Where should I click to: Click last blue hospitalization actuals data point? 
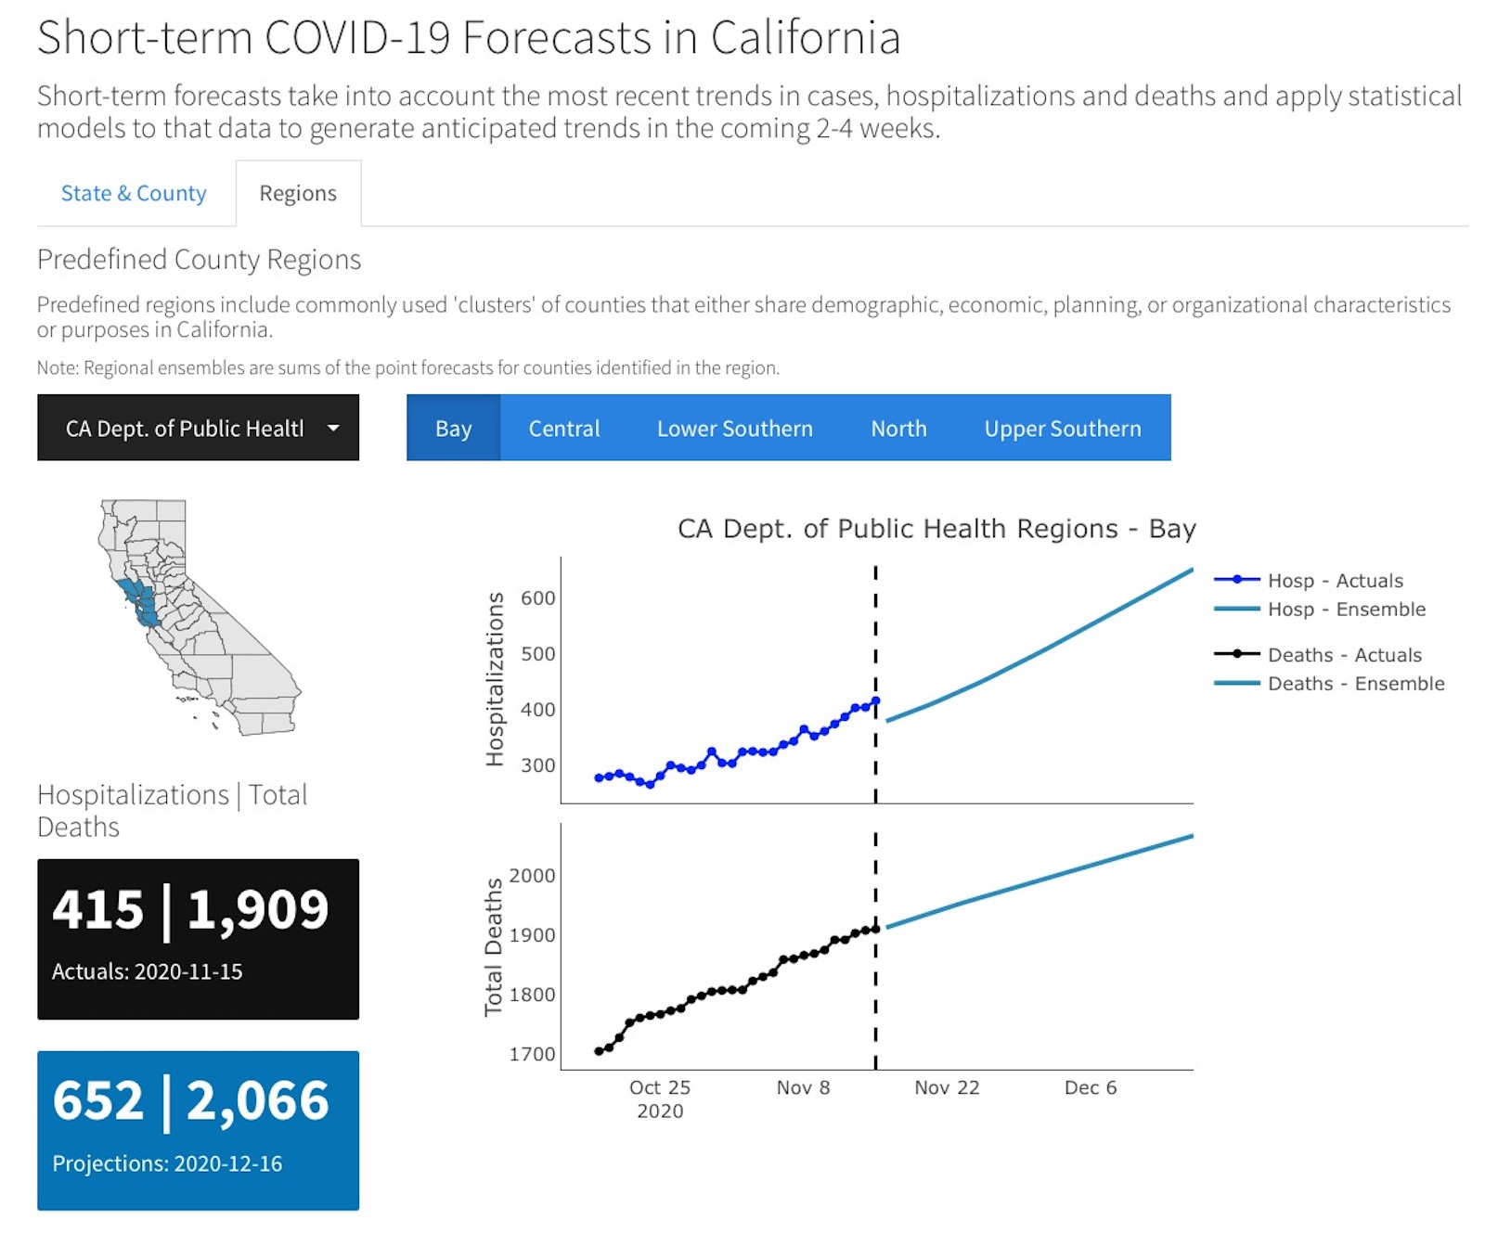(x=875, y=700)
